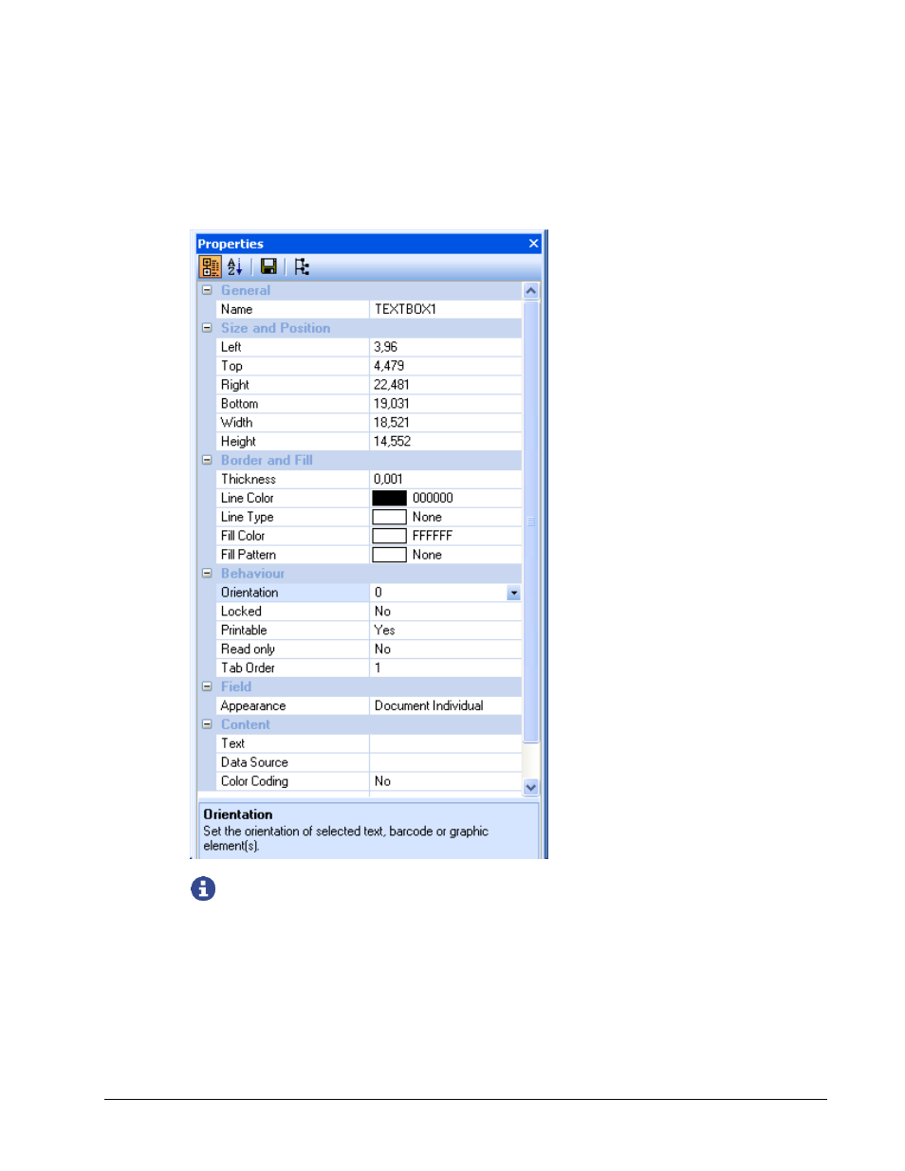This screenshot has height=1171, width=905.
Task: Select the Appearance property label
Action: click(252, 705)
